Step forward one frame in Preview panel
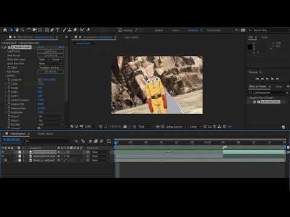This screenshot has height=217, width=290. pyautogui.click(x=272, y=79)
